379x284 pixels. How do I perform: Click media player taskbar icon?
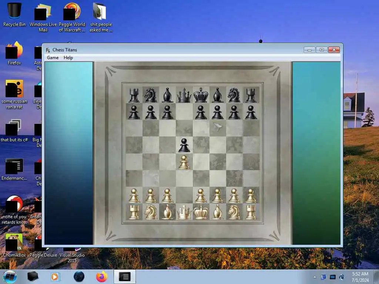(55, 277)
